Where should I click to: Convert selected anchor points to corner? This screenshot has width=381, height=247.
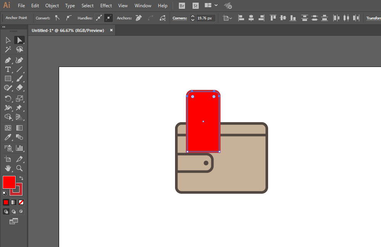tap(57, 18)
